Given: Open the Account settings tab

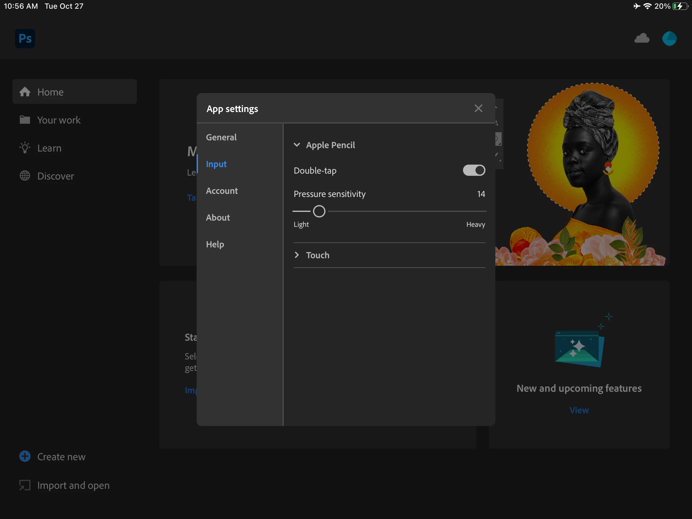Looking at the screenshot, I should pos(222,191).
